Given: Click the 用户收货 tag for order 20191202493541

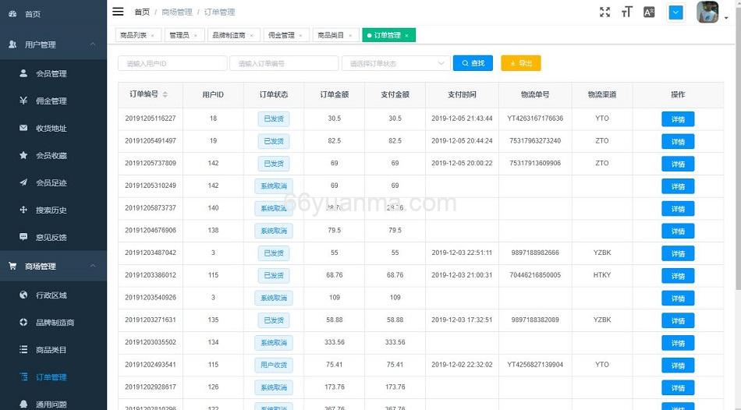Looking at the screenshot, I should [x=274, y=365].
